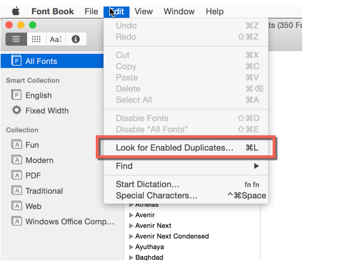Choose Look for Enabled Duplicates…
The width and height of the screenshot is (353, 277).
[x=186, y=148]
